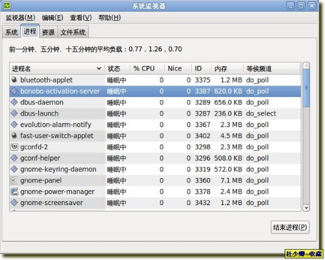The height and width of the screenshot is (260, 325).
Task: Click the 4.5 MB memory value
Action: [231, 136]
